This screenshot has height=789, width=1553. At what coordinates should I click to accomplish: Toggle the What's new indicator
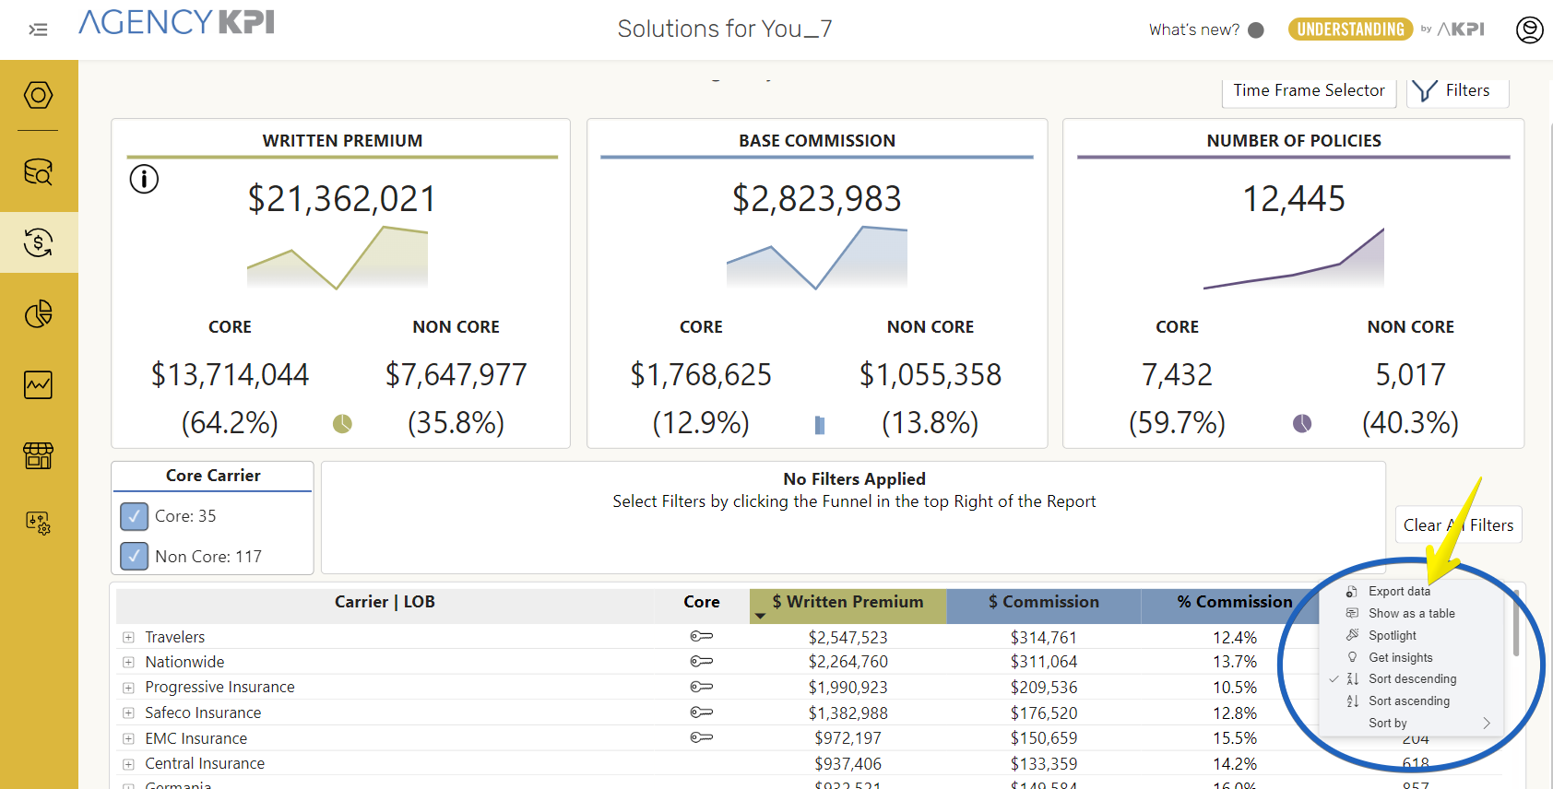coord(1255,29)
